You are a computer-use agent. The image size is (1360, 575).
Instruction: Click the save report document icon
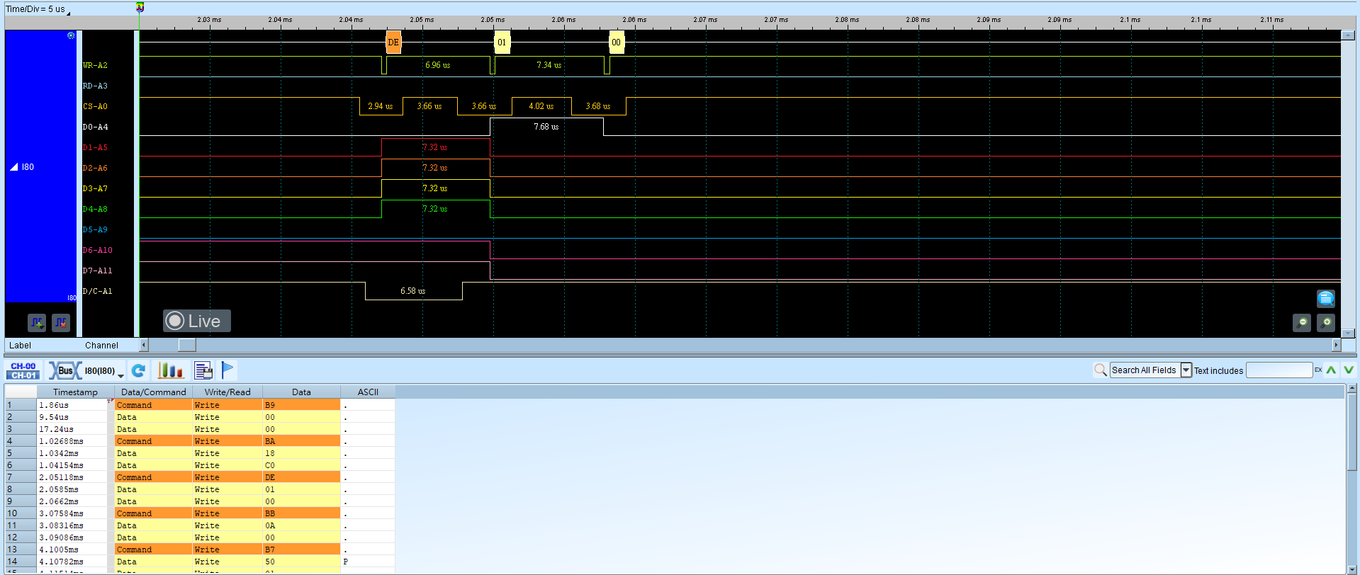click(203, 370)
